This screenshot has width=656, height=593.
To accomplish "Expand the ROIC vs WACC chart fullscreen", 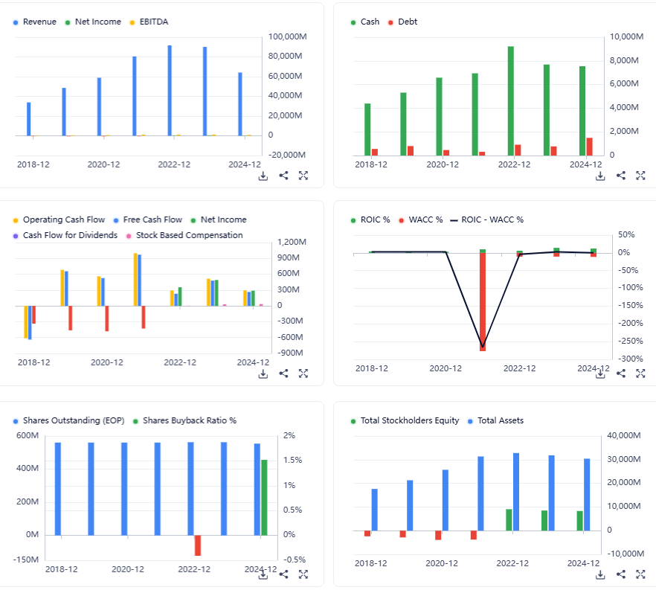I will pos(640,374).
